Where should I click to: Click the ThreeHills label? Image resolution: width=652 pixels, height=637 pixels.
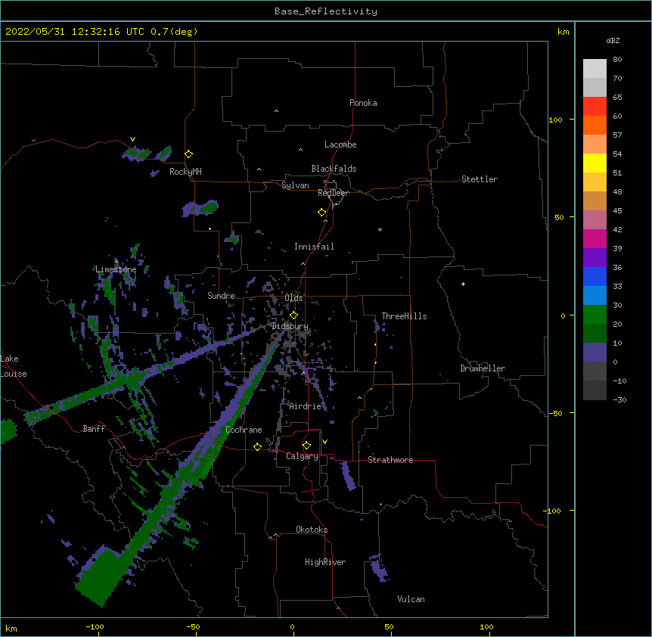click(404, 316)
